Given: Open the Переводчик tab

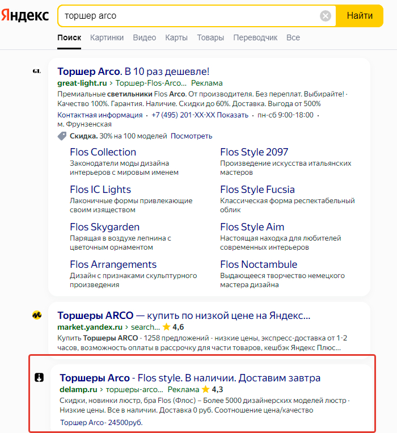Looking at the screenshot, I should (255, 38).
